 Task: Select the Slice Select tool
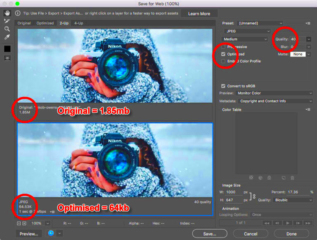tap(7, 21)
